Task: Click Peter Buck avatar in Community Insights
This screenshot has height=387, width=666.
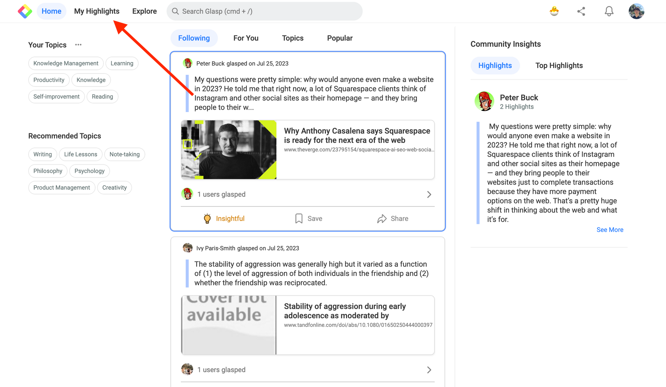Action: pyautogui.click(x=484, y=101)
